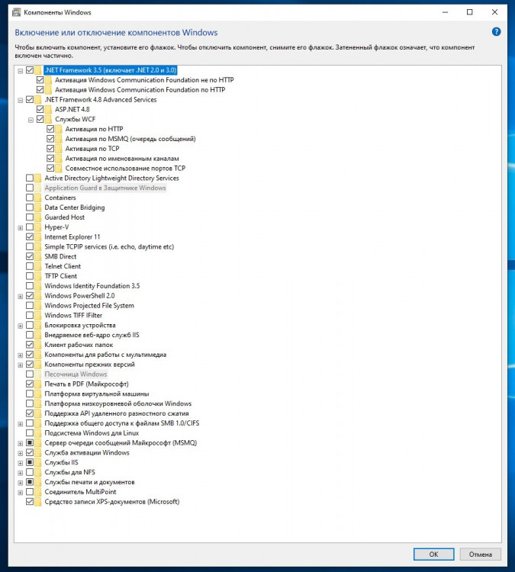Select Активация WCF не по HTTP row

pyautogui.click(x=144, y=79)
